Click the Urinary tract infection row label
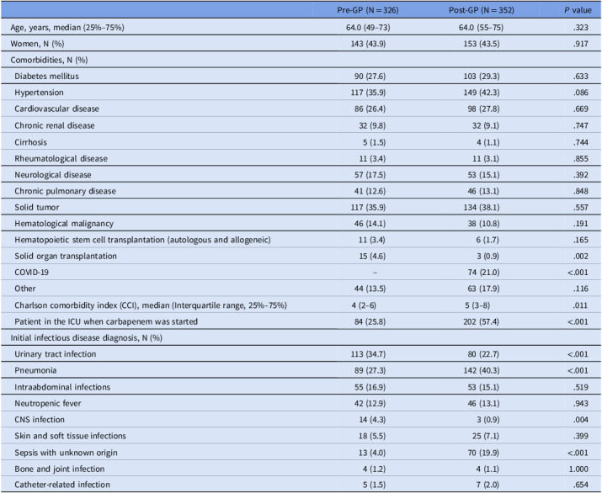Viewport: 602px width, 493px height. (56, 353)
